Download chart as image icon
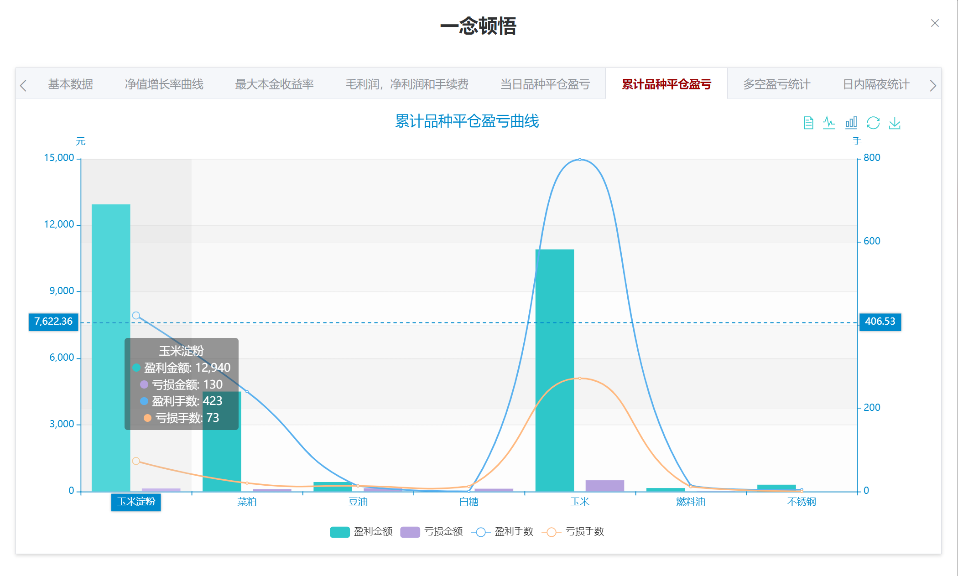The image size is (958, 576). pos(895,123)
